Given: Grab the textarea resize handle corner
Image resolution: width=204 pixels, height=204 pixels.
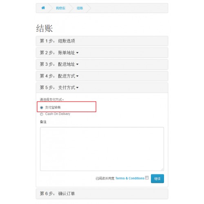Looking at the screenshot, I should pos(162,169).
